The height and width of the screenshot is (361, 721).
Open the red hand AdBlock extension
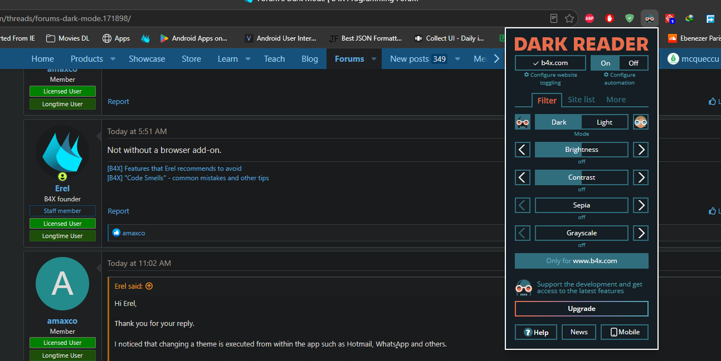pyautogui.click(x=610, y=18)
